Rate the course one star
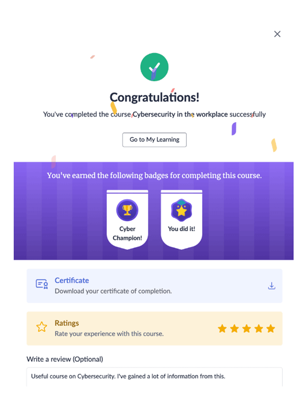Viewport: 305px width, 405px height. (222, 329)
